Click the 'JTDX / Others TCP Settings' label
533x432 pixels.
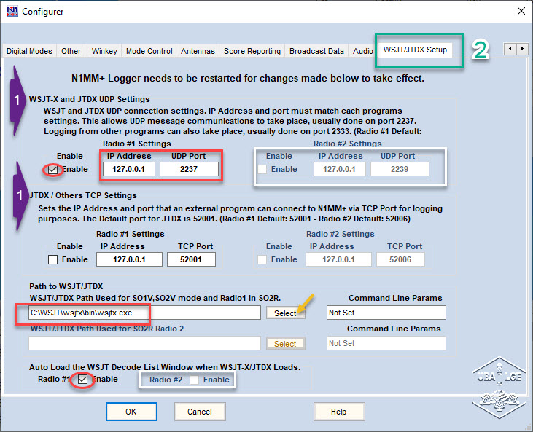point(83,195)
